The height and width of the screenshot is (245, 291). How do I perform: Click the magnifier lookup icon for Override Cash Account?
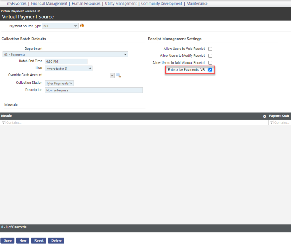118,76
